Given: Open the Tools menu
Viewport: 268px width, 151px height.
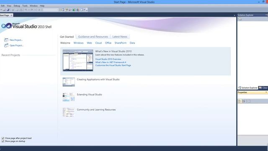Looking at the screenshot, I should coord(25,6).
